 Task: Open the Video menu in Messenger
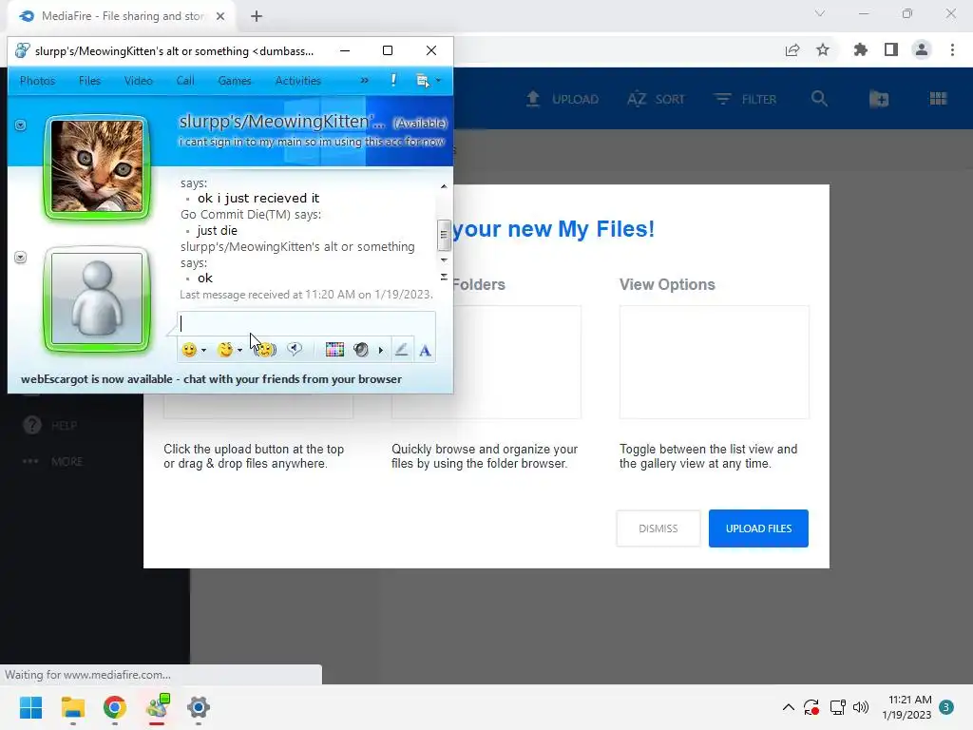pos(139,81)
